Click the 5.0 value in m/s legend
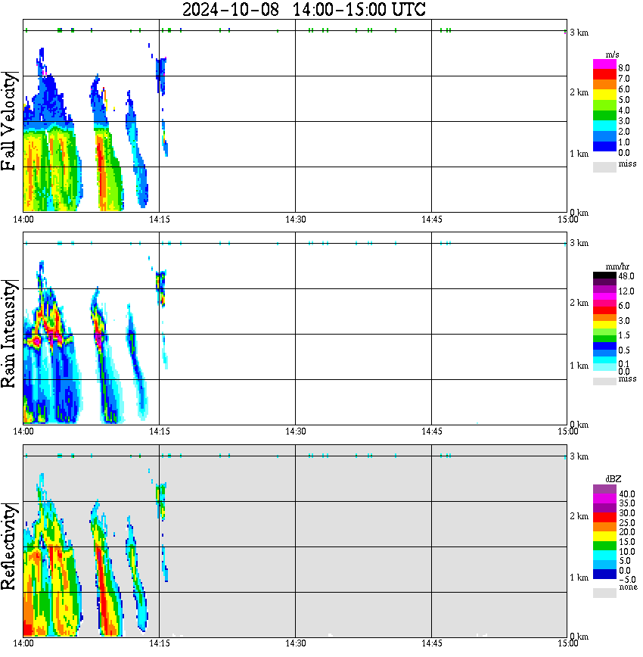Viewport: 643px width, 657px height. coord(624,100)
